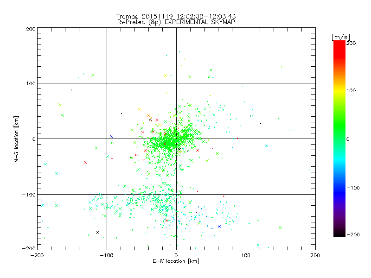Click the black end of the velocity colorbar

[339, 233]
